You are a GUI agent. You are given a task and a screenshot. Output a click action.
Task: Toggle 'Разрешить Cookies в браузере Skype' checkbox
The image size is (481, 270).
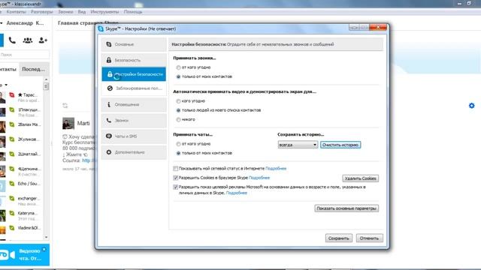pos(175,178)
